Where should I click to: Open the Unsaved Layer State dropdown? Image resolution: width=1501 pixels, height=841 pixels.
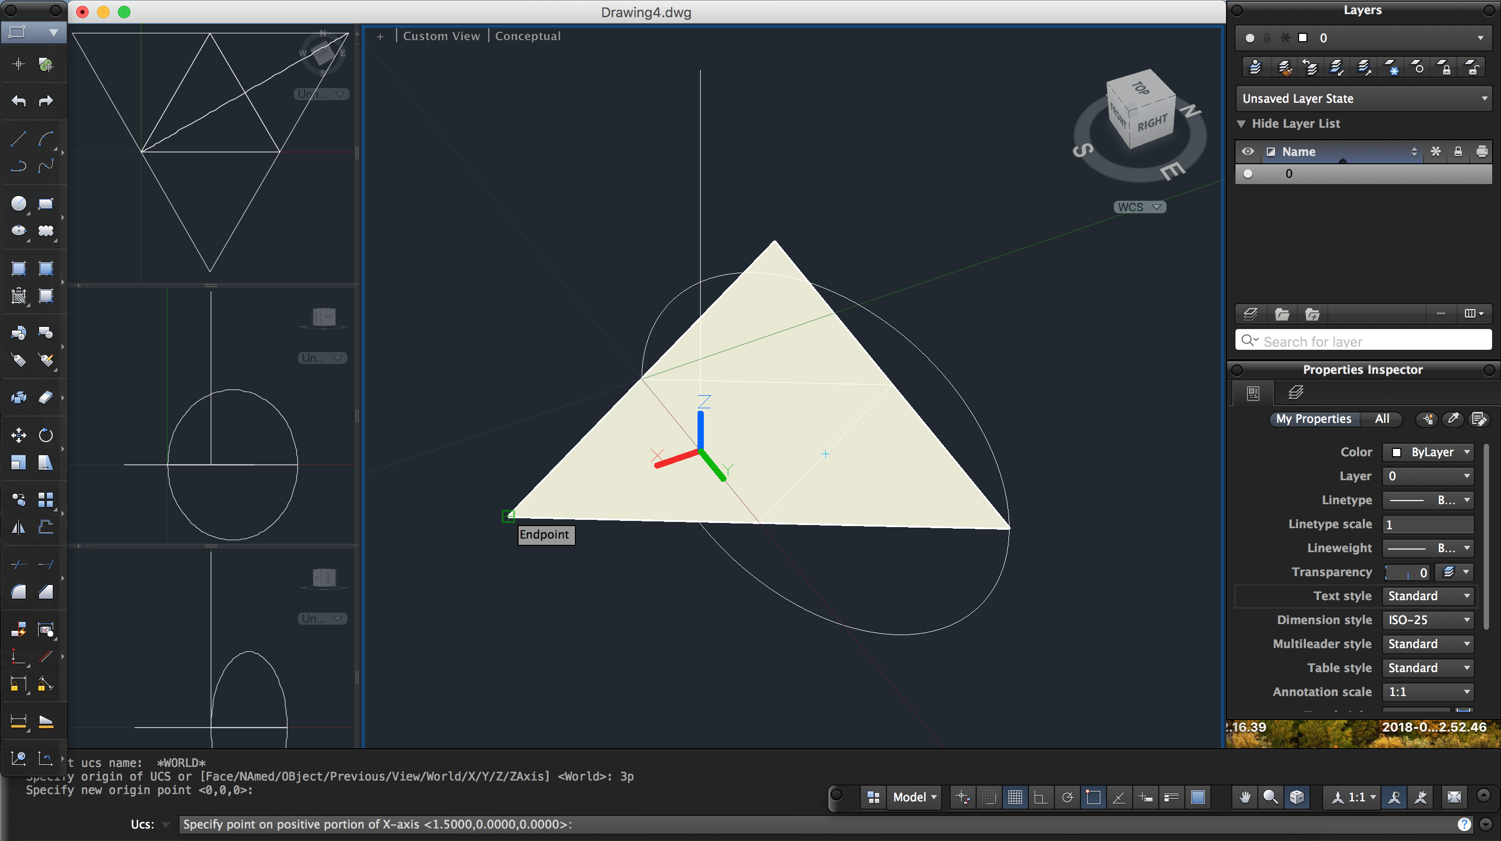[x=1363, y=99]
